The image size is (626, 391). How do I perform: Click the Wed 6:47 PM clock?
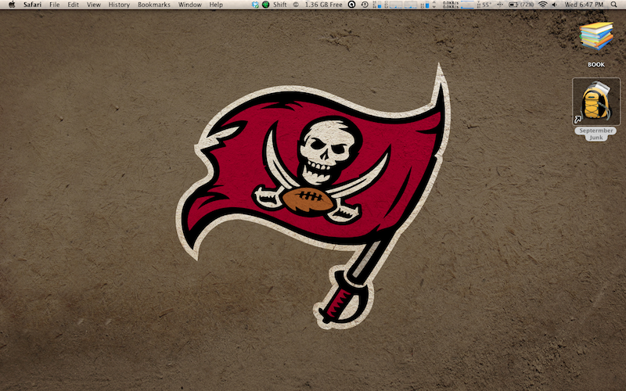pyautogui.click(x=584, y=5)
